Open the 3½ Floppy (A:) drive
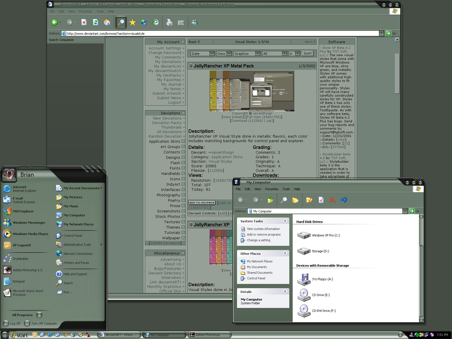Screen dimensions: 452x339 (x=315, y=279)
